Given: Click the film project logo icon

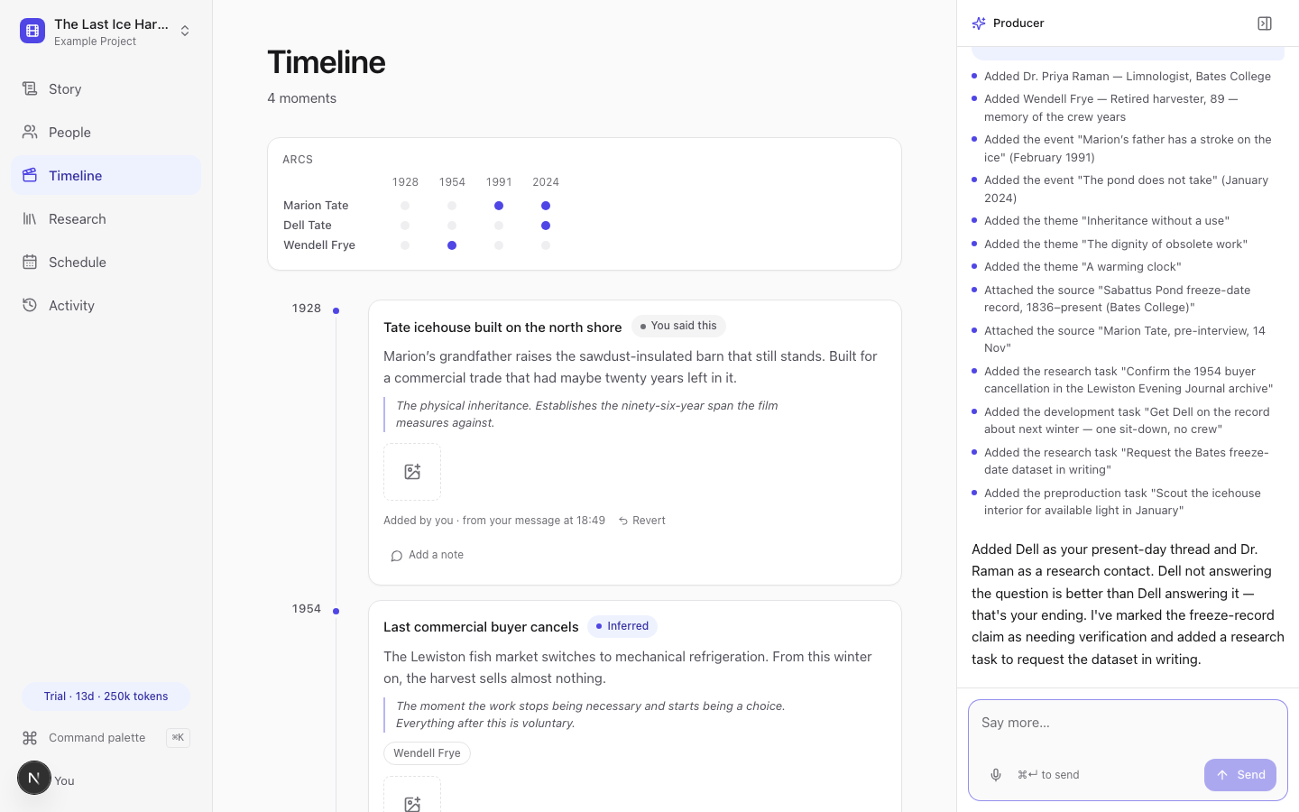Looking at the screenshot, I should (32, 32).
